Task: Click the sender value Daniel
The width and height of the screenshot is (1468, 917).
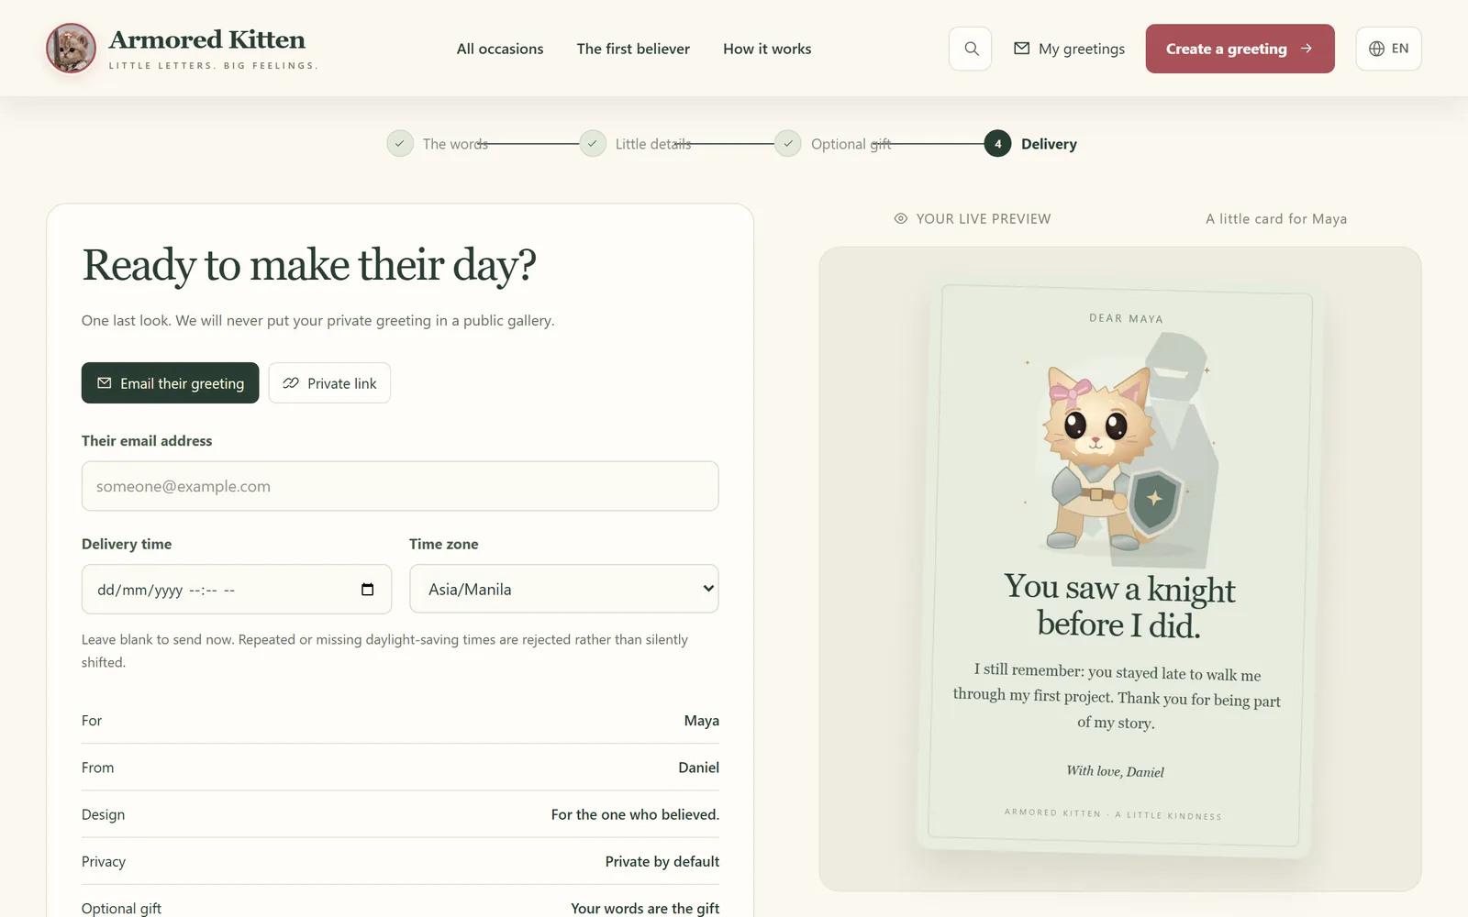Action: 698,768
